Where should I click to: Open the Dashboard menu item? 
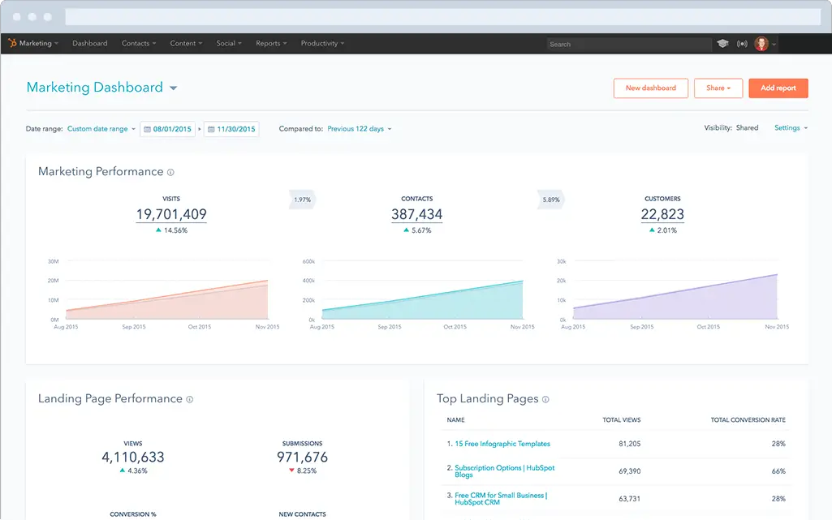pos(89,44)
